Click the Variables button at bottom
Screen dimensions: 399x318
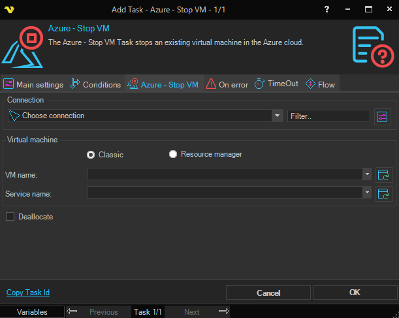click(x=32, y=312)
